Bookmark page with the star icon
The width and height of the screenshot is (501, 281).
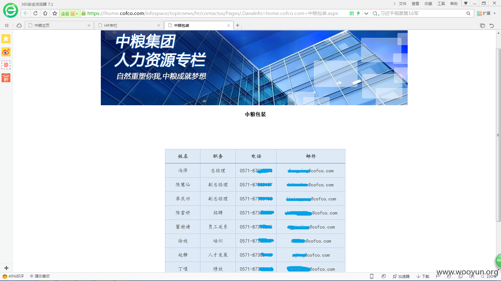55,13
